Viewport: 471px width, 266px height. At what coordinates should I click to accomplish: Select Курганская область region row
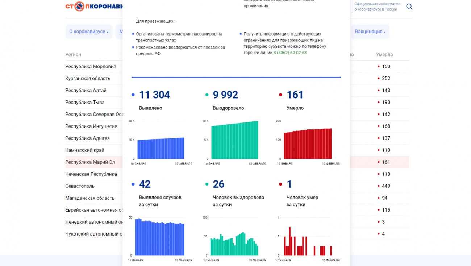pos(88,78)
